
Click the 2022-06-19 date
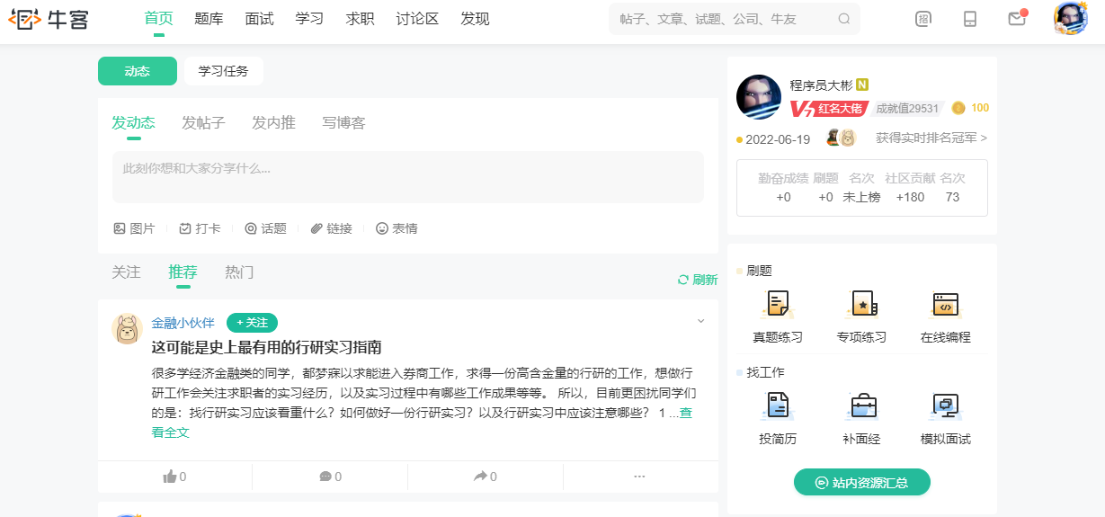778,139
